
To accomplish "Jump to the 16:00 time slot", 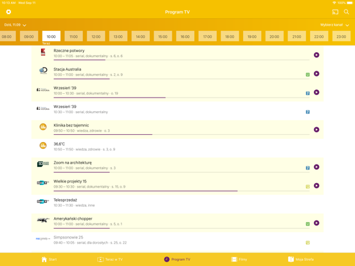I will (x=185, y=36).
